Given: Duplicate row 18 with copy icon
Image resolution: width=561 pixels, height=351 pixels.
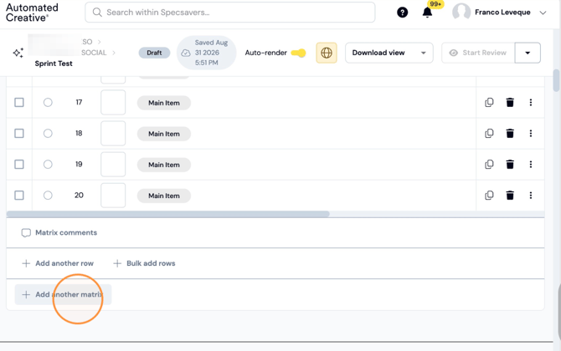Looking at the screenshot, I should 489,134.
